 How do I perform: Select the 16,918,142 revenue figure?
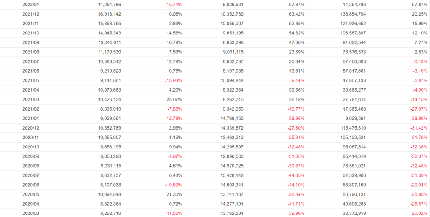pos(107,14)
